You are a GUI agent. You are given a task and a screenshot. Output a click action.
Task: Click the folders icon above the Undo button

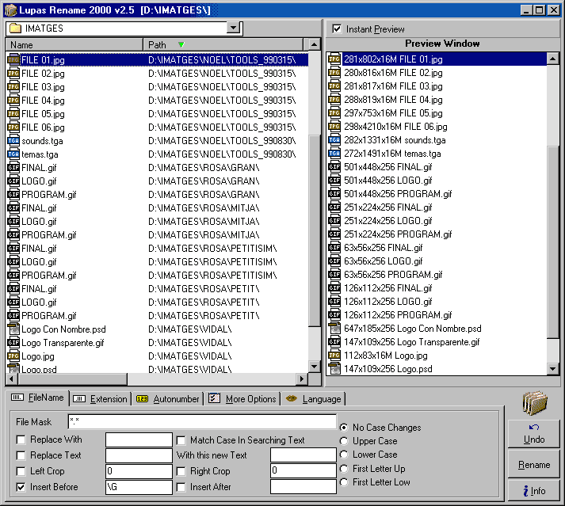click(535, 403)
